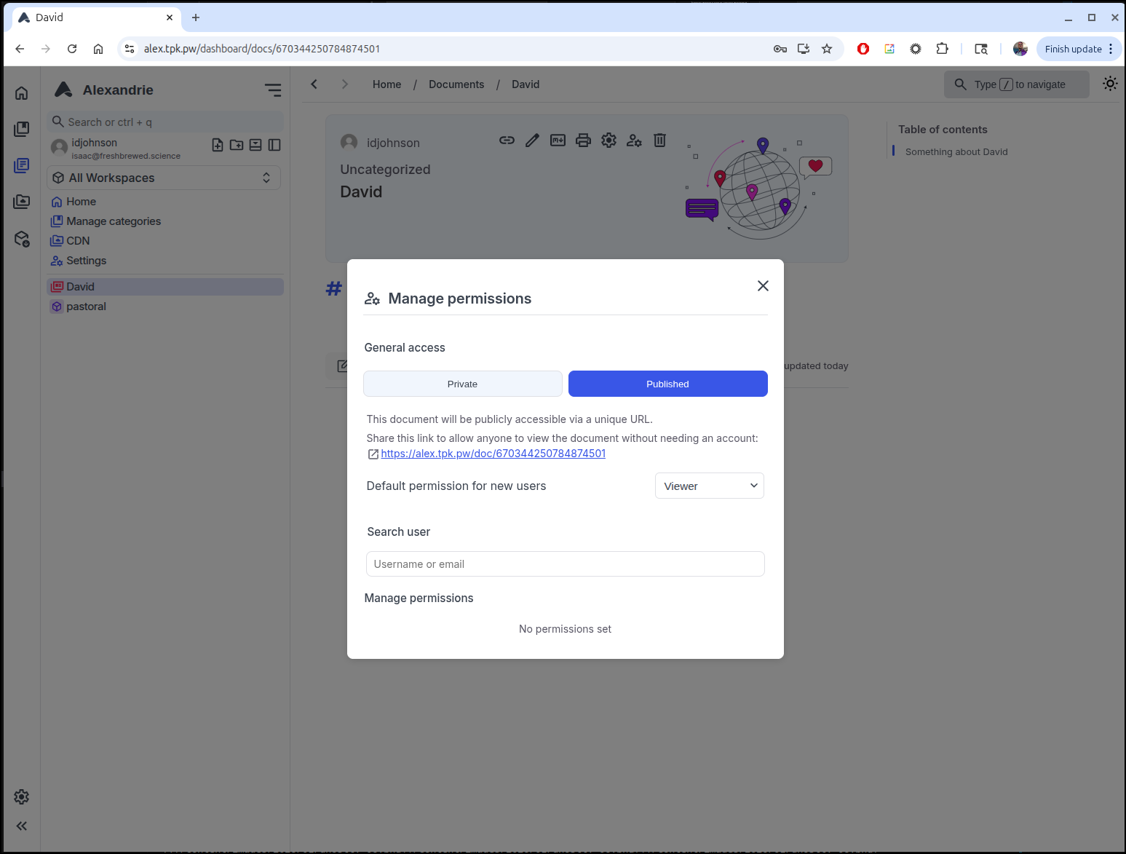Toggle the light/dark theme sun icon
The image size is (1126, 854).
point(1109,84)
